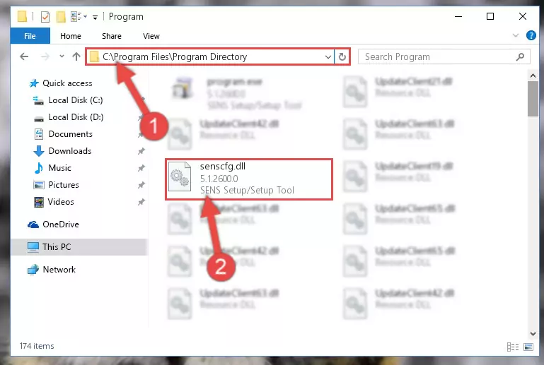
Task: Open Customize Quick Access Toolbar dropdown
Action: pos(95,17)
